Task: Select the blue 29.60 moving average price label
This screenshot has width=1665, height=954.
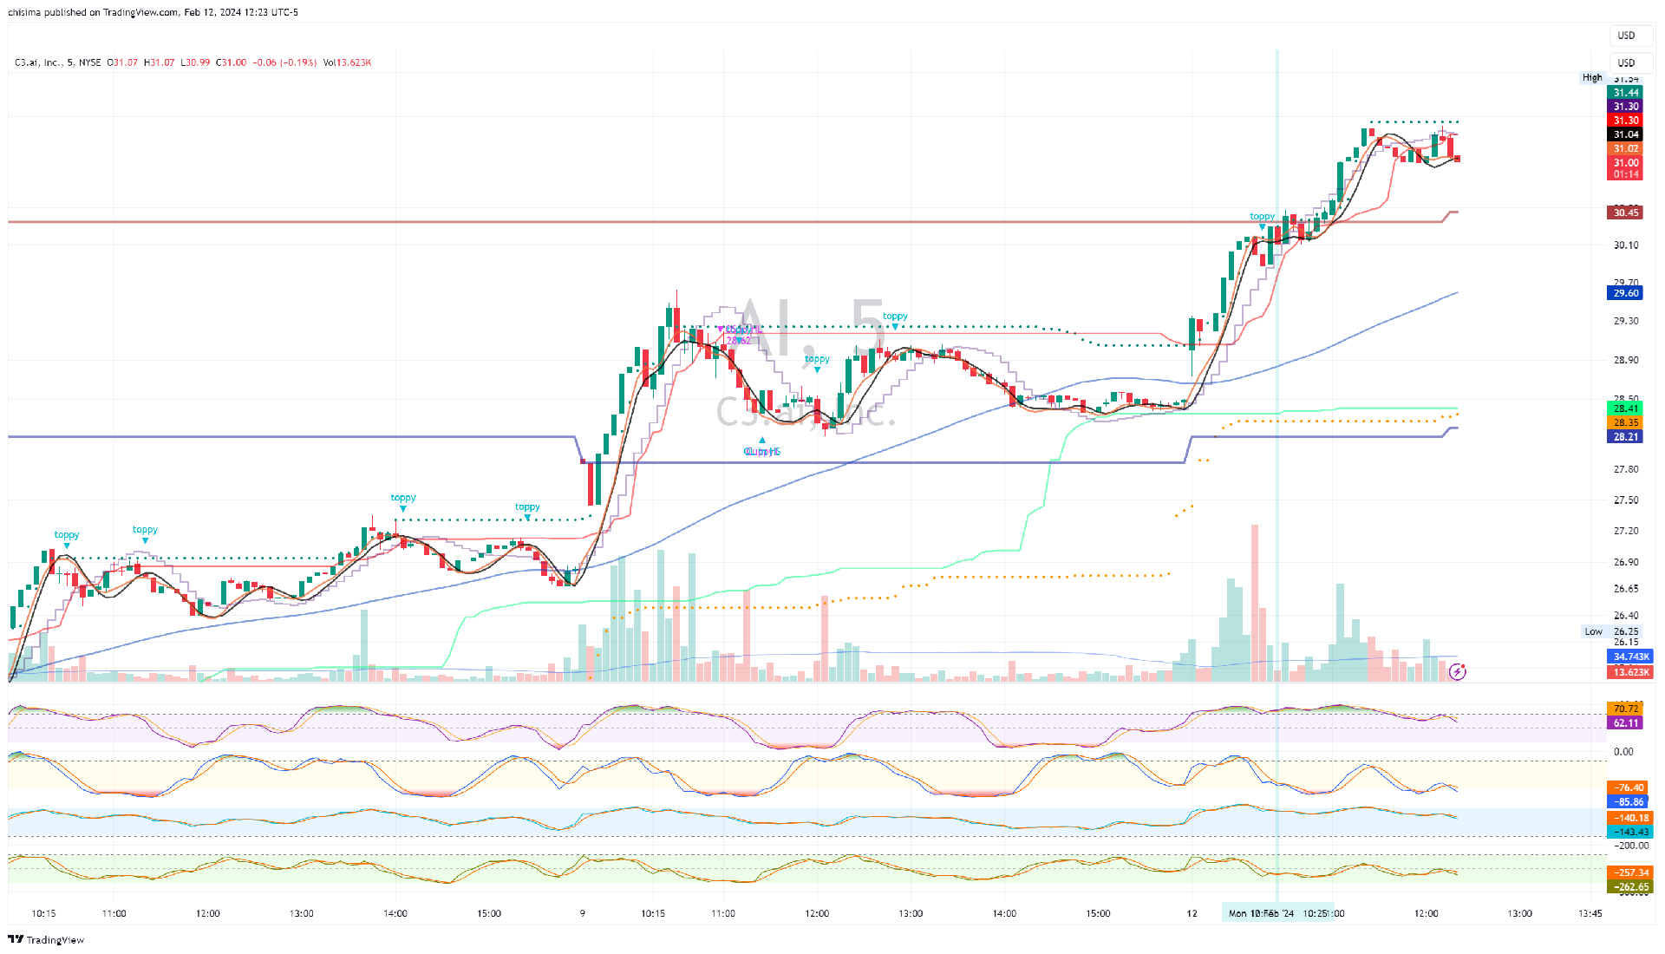Action: [x=1626, y=293]
